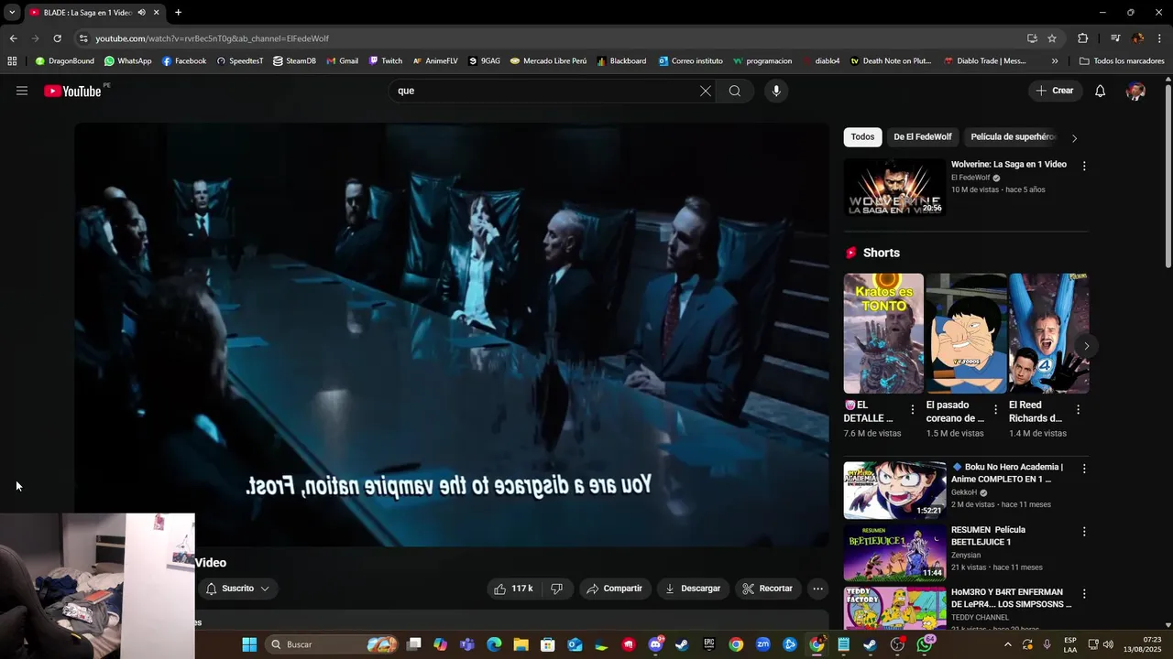This screenshot has height=659, width=1173.
Task: Open the Mercado Libre Perú bookmark
Action: [x=548, y=61]
